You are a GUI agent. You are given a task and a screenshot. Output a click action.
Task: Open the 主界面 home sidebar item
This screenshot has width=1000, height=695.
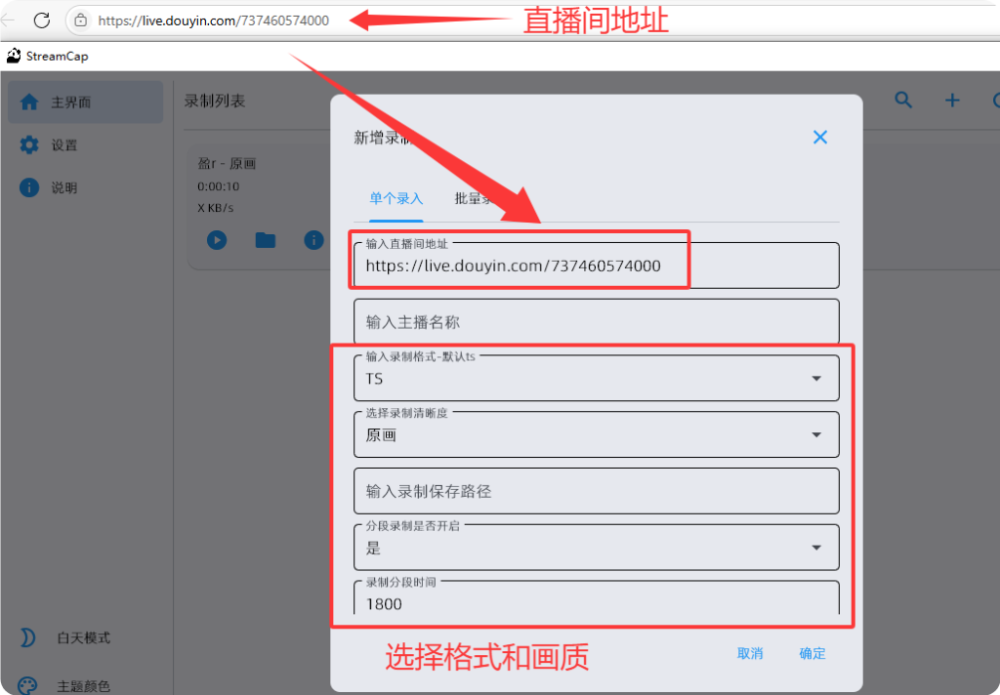tap(86, 102)
